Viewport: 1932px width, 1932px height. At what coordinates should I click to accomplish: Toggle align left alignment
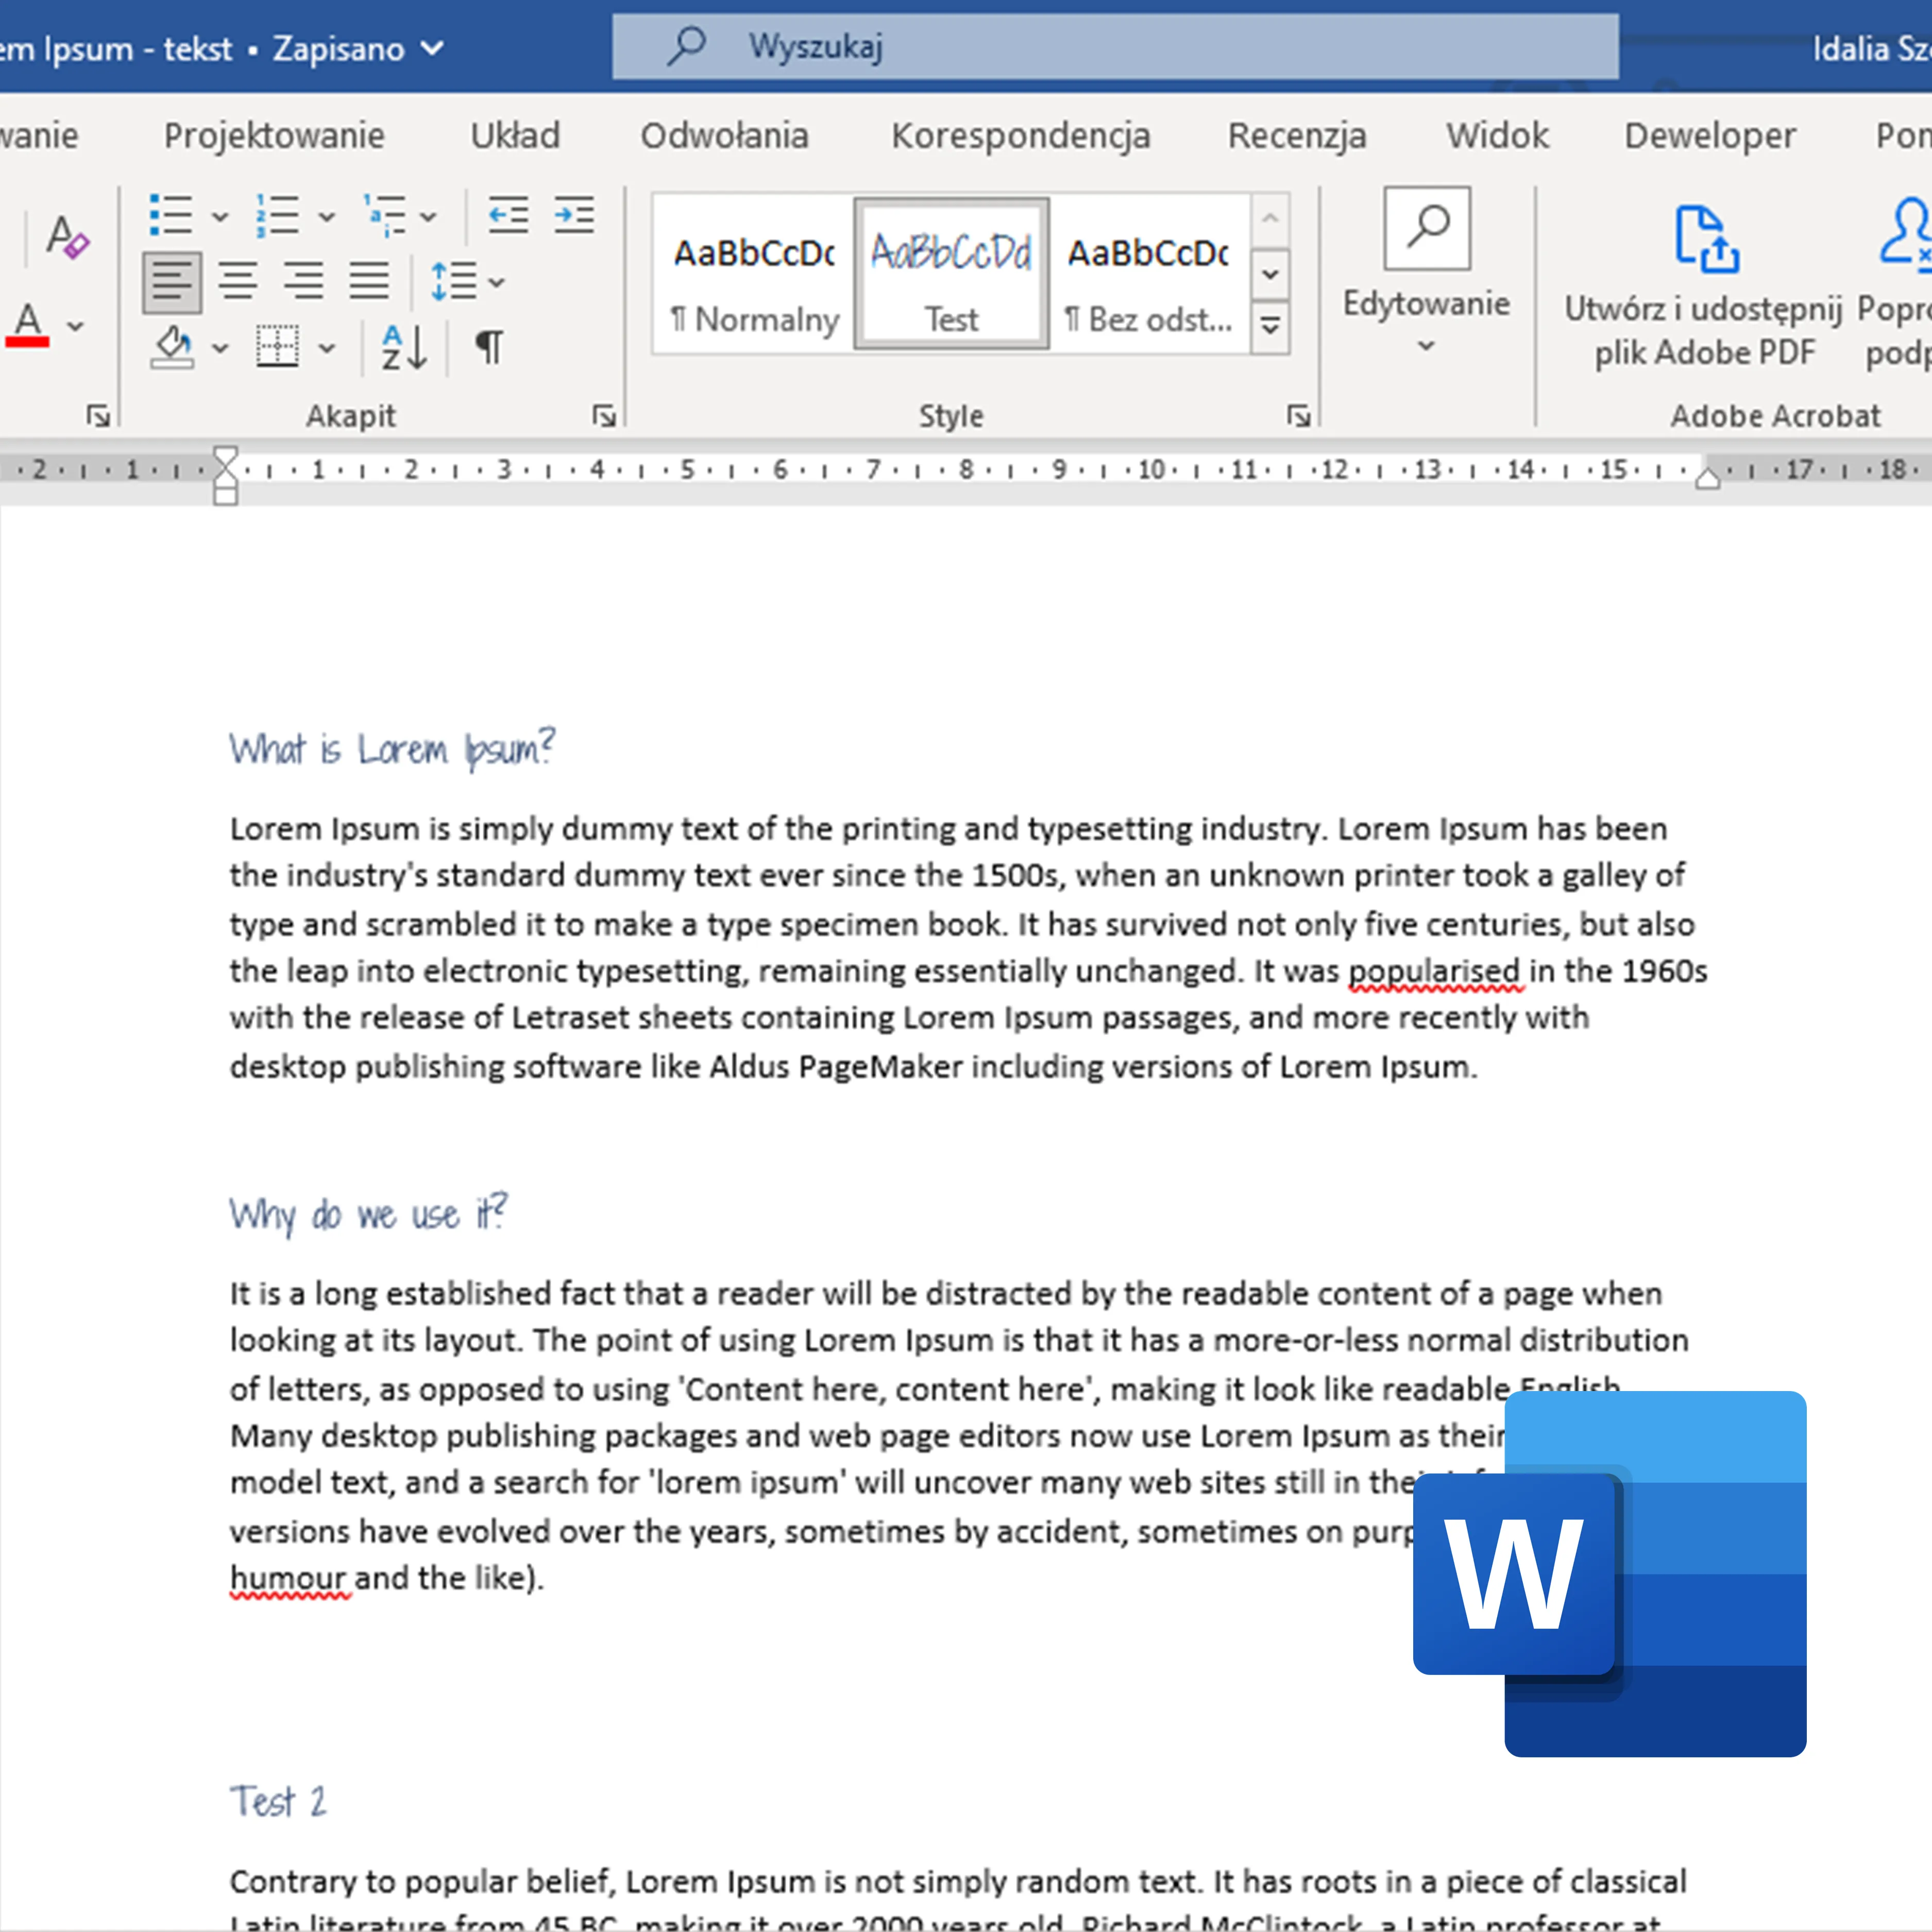tap(172, 282)
